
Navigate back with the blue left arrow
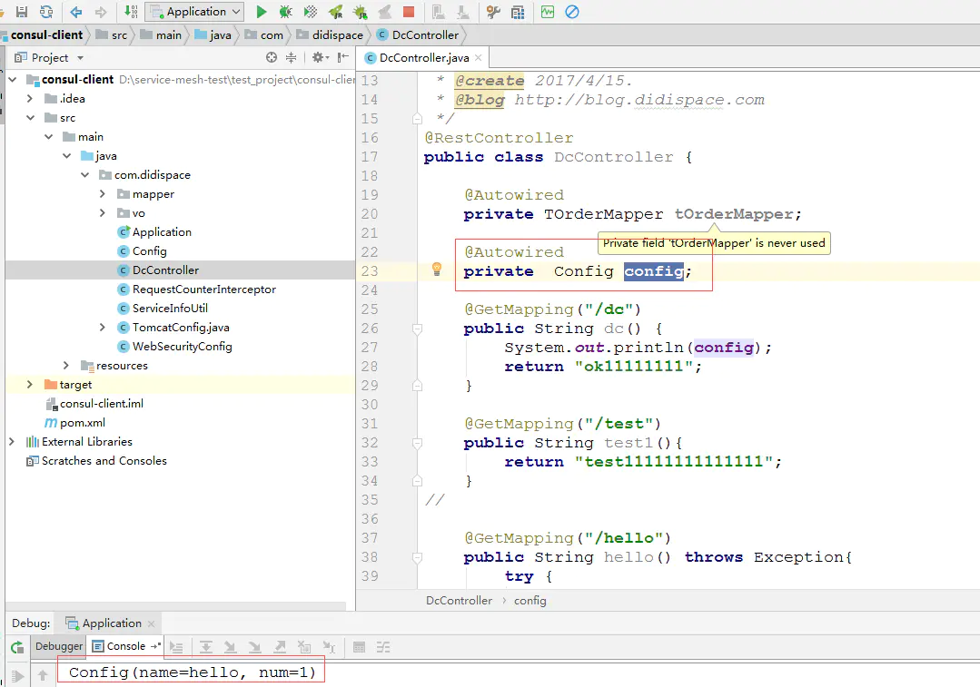(76, 12)
